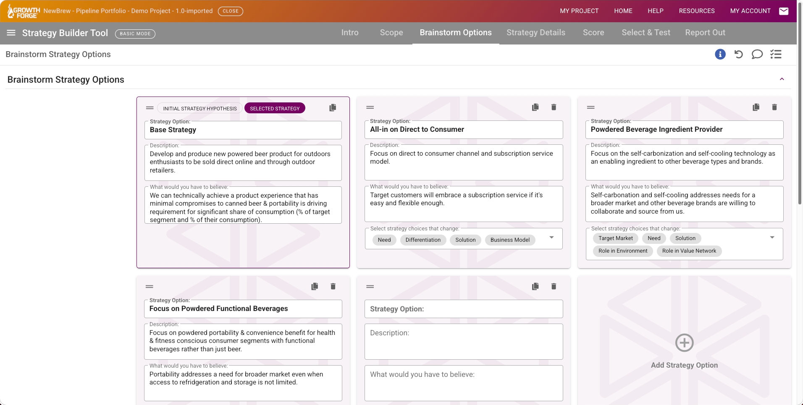
Task: Delete the empty strategy option card
Action: point(554,287)
